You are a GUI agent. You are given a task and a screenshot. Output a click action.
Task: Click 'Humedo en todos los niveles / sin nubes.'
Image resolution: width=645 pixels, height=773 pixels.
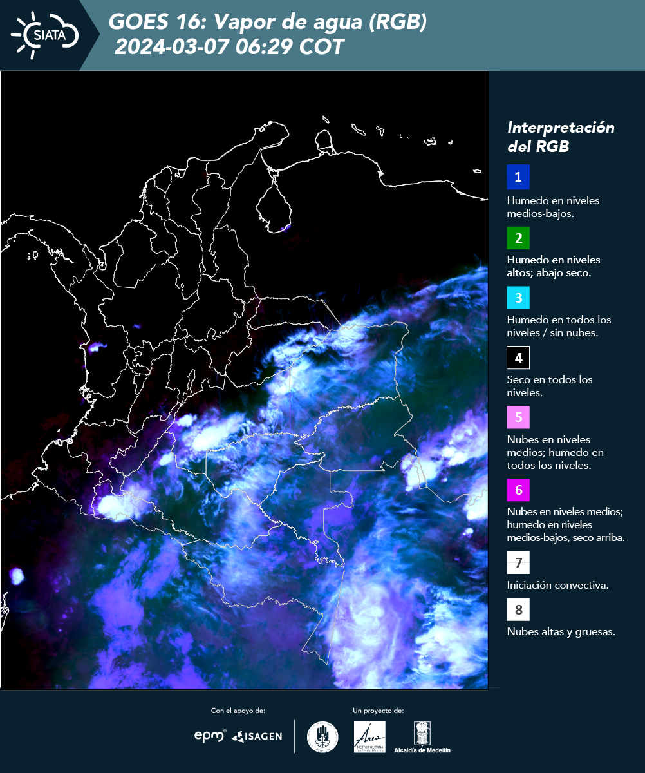[x=559, y=326]
